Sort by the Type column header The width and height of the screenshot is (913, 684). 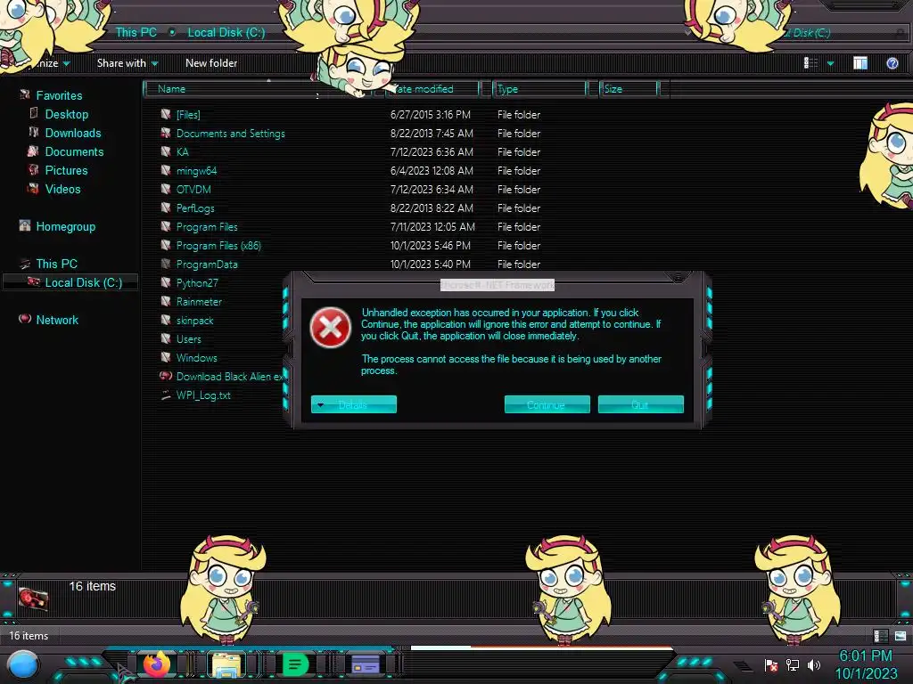pyautogui.click(x=539, y=89)
